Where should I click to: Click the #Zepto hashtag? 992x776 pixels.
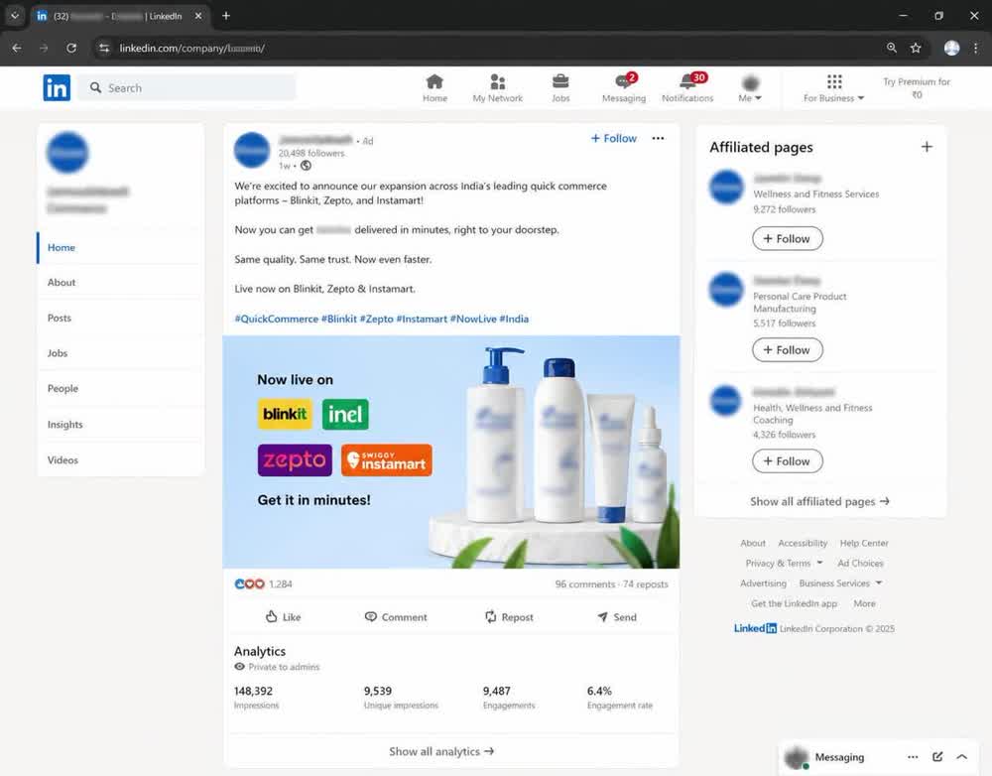[376, 319]
